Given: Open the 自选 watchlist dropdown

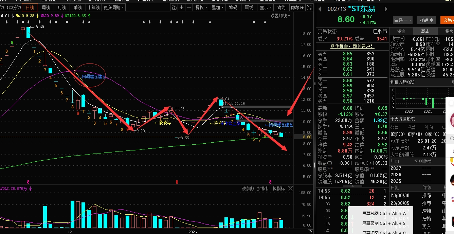Looking at the screenshot, I should (x=403, y=20).
